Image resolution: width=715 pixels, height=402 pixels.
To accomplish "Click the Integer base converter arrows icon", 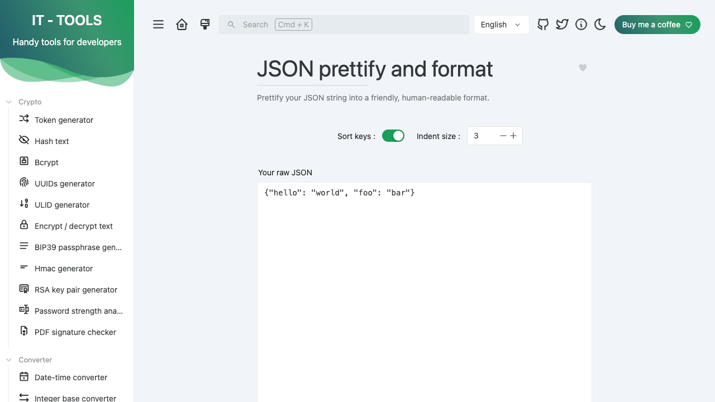I will [24, 398].
